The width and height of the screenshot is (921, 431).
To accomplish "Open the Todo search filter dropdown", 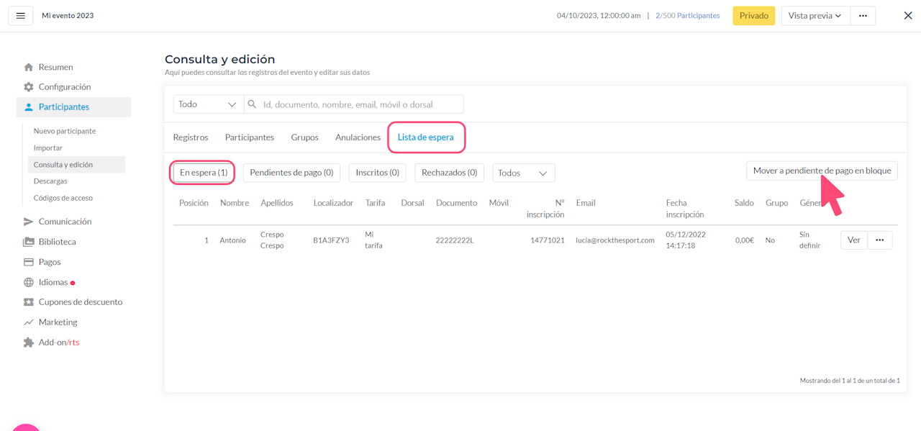I will point(209,104).
